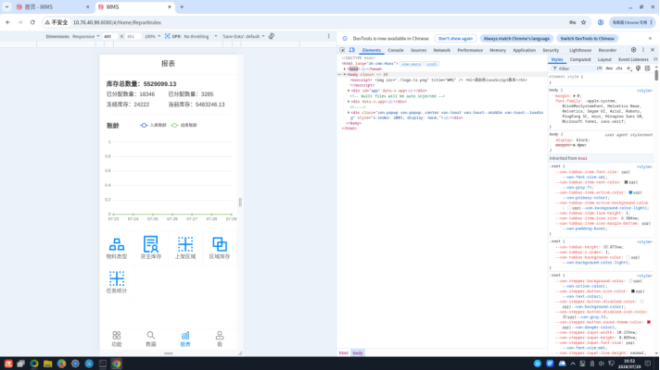This screenshot has width=660, height=370.
Task: Open the password key icon in address bar
Action: pyautogui.click(x=573, y=22)
